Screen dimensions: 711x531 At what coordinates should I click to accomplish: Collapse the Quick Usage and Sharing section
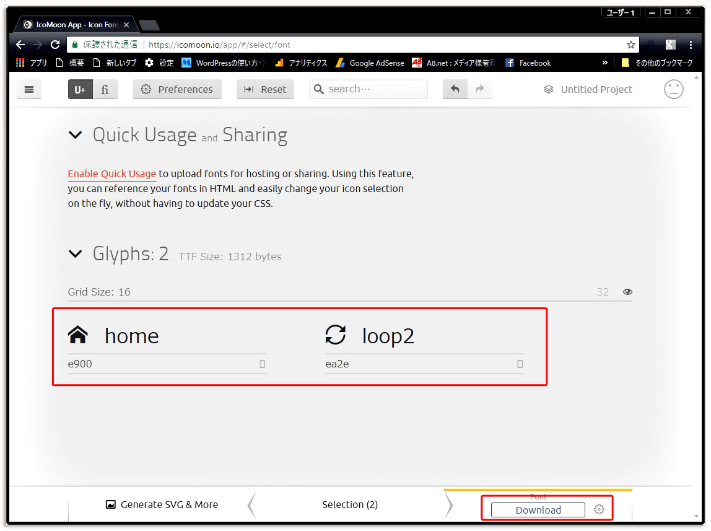(x=75, y=135)
